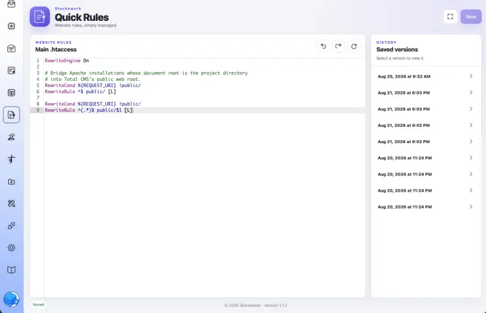The image size is (486, 313).
Task: Open the compass drawing sidebar icon
Action: pos(11,137)
